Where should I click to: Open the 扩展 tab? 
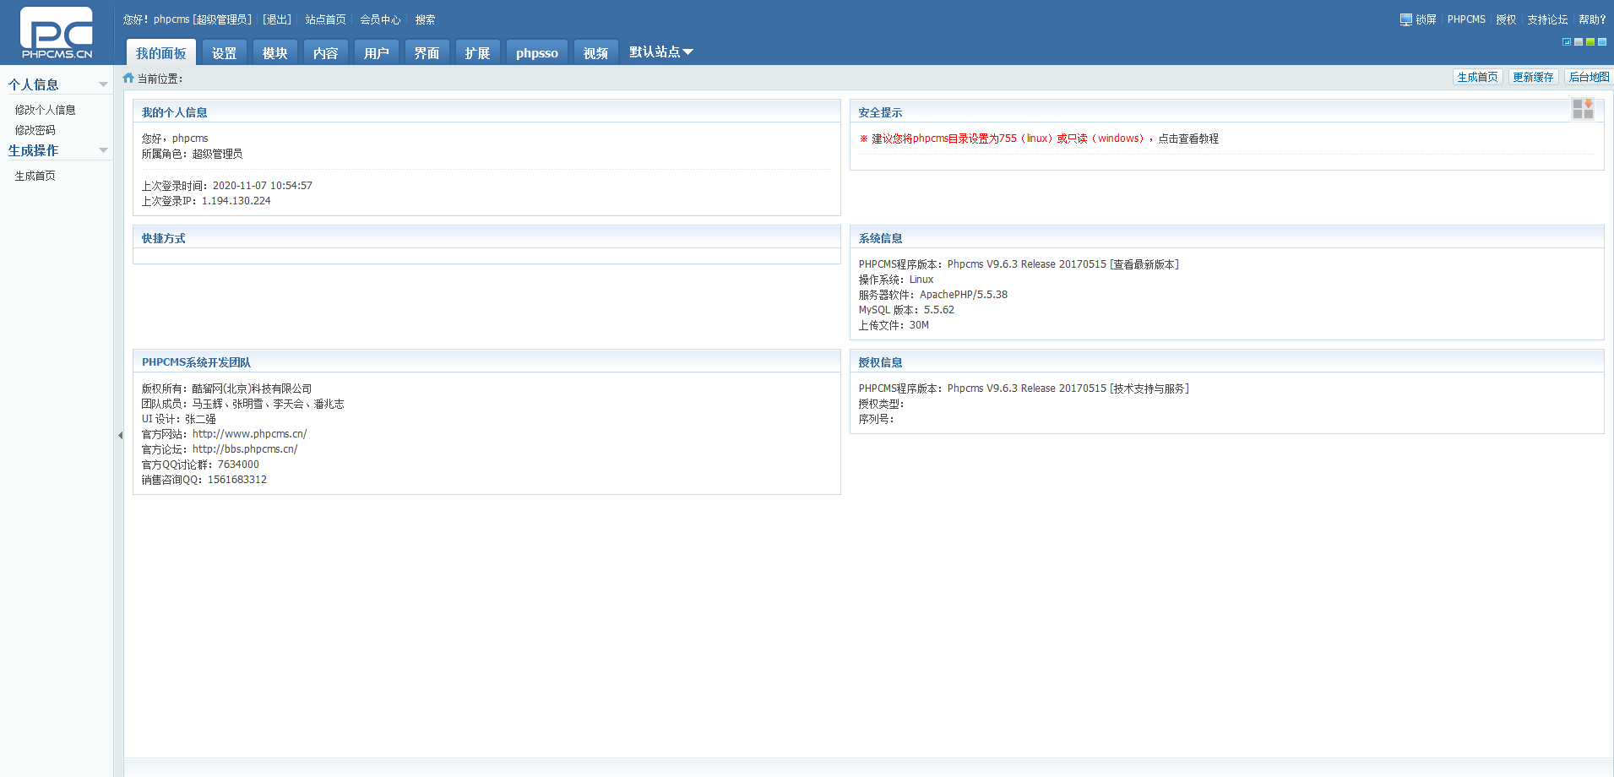click(x=478, y=52)
